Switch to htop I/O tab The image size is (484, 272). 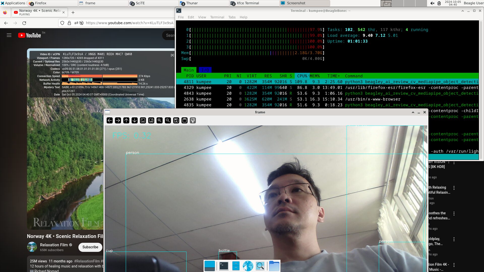pos(205,70)
